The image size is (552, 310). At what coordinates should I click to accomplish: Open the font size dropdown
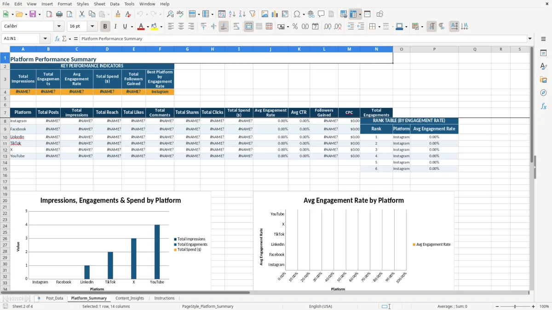tap(92, 27)
